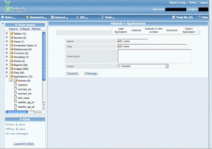Click in the Title input field
212x149 pixels.
[x=152, y=46]
